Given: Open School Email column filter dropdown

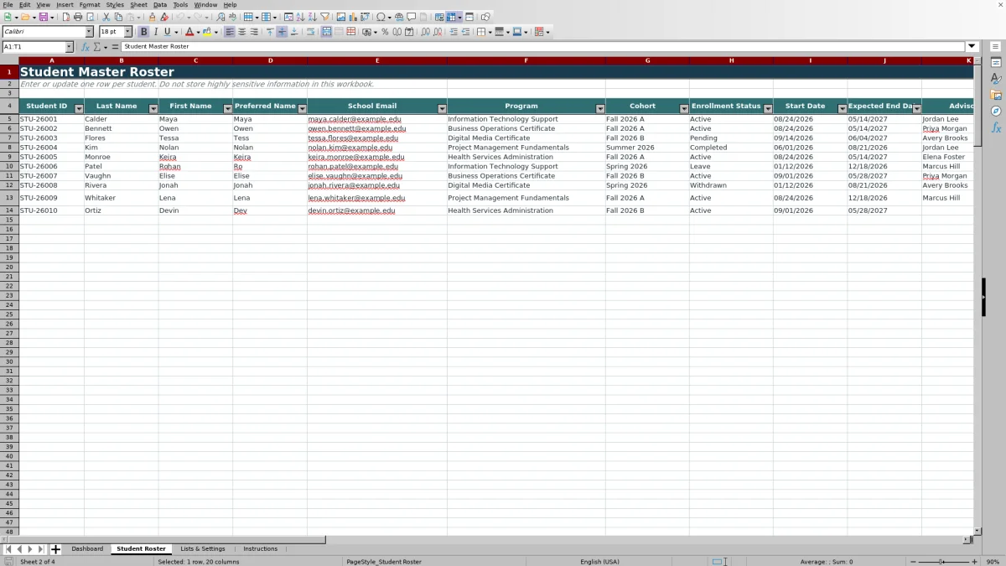Looking at the screenshot, I should click(x=442, y=109).
